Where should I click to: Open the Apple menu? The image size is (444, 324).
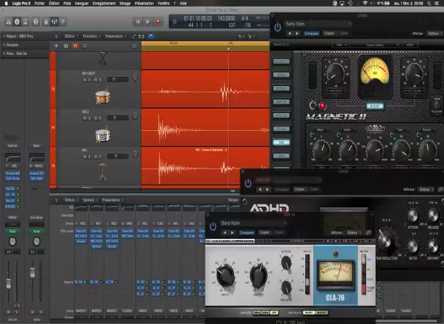click(x=6, y=4)
